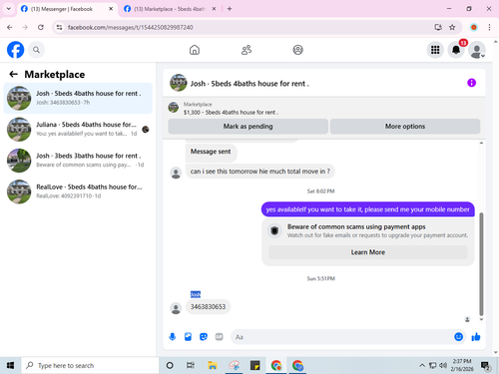Click the 'Josh' sender name label

pos(196,294)
